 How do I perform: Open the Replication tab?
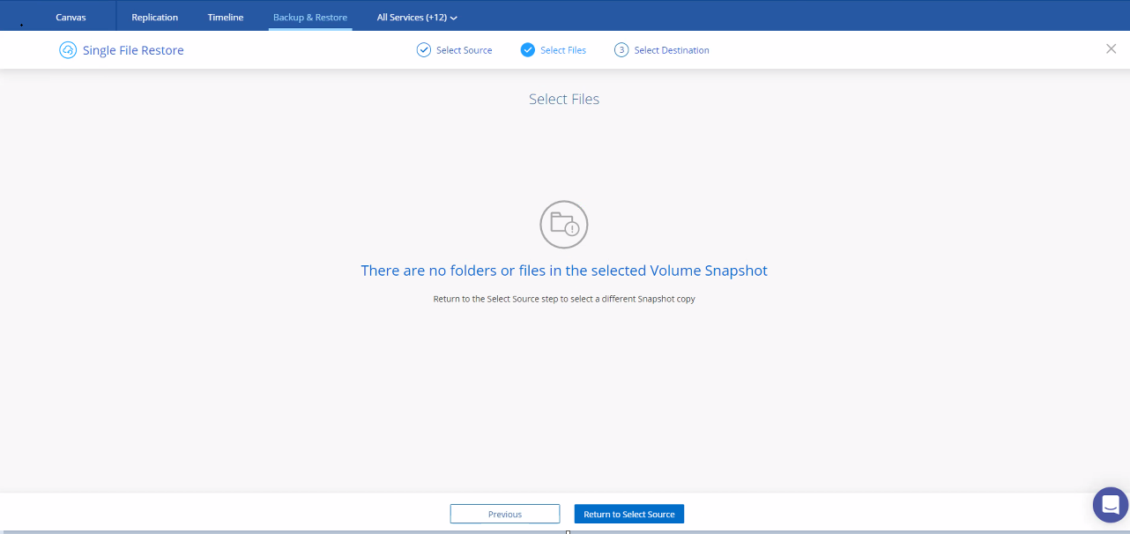(154, 16)
